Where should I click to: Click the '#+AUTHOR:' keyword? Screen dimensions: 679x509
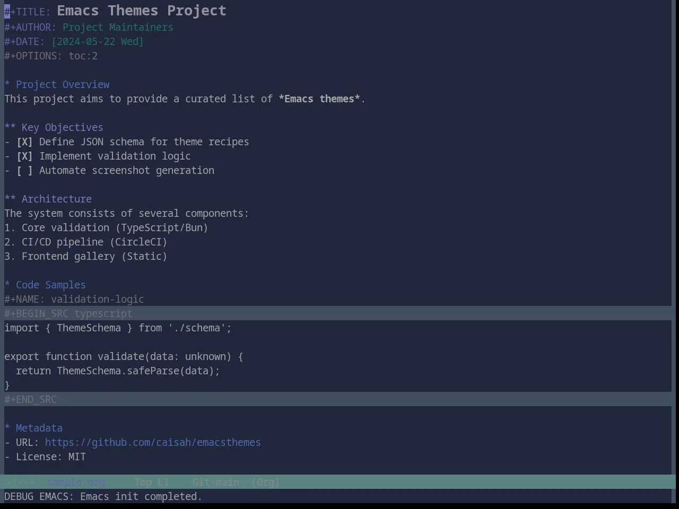[x=30, y=27]
